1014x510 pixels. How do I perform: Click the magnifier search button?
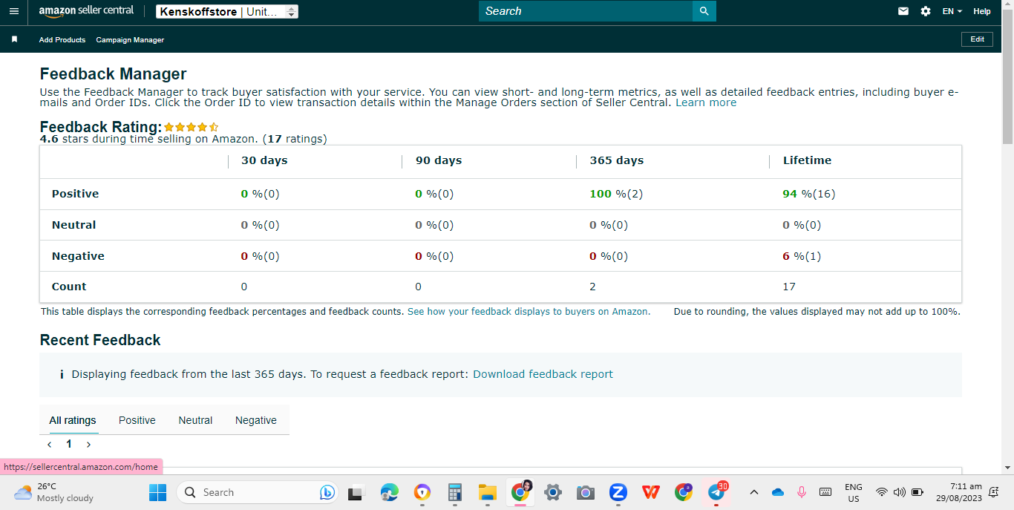[704, 11]
